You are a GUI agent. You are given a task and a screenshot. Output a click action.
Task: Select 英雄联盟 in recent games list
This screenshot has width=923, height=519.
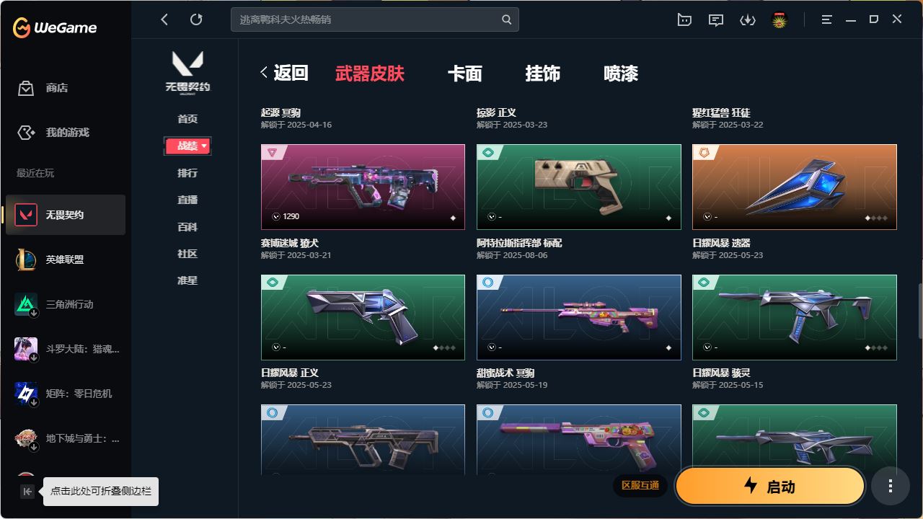(65, 259)
